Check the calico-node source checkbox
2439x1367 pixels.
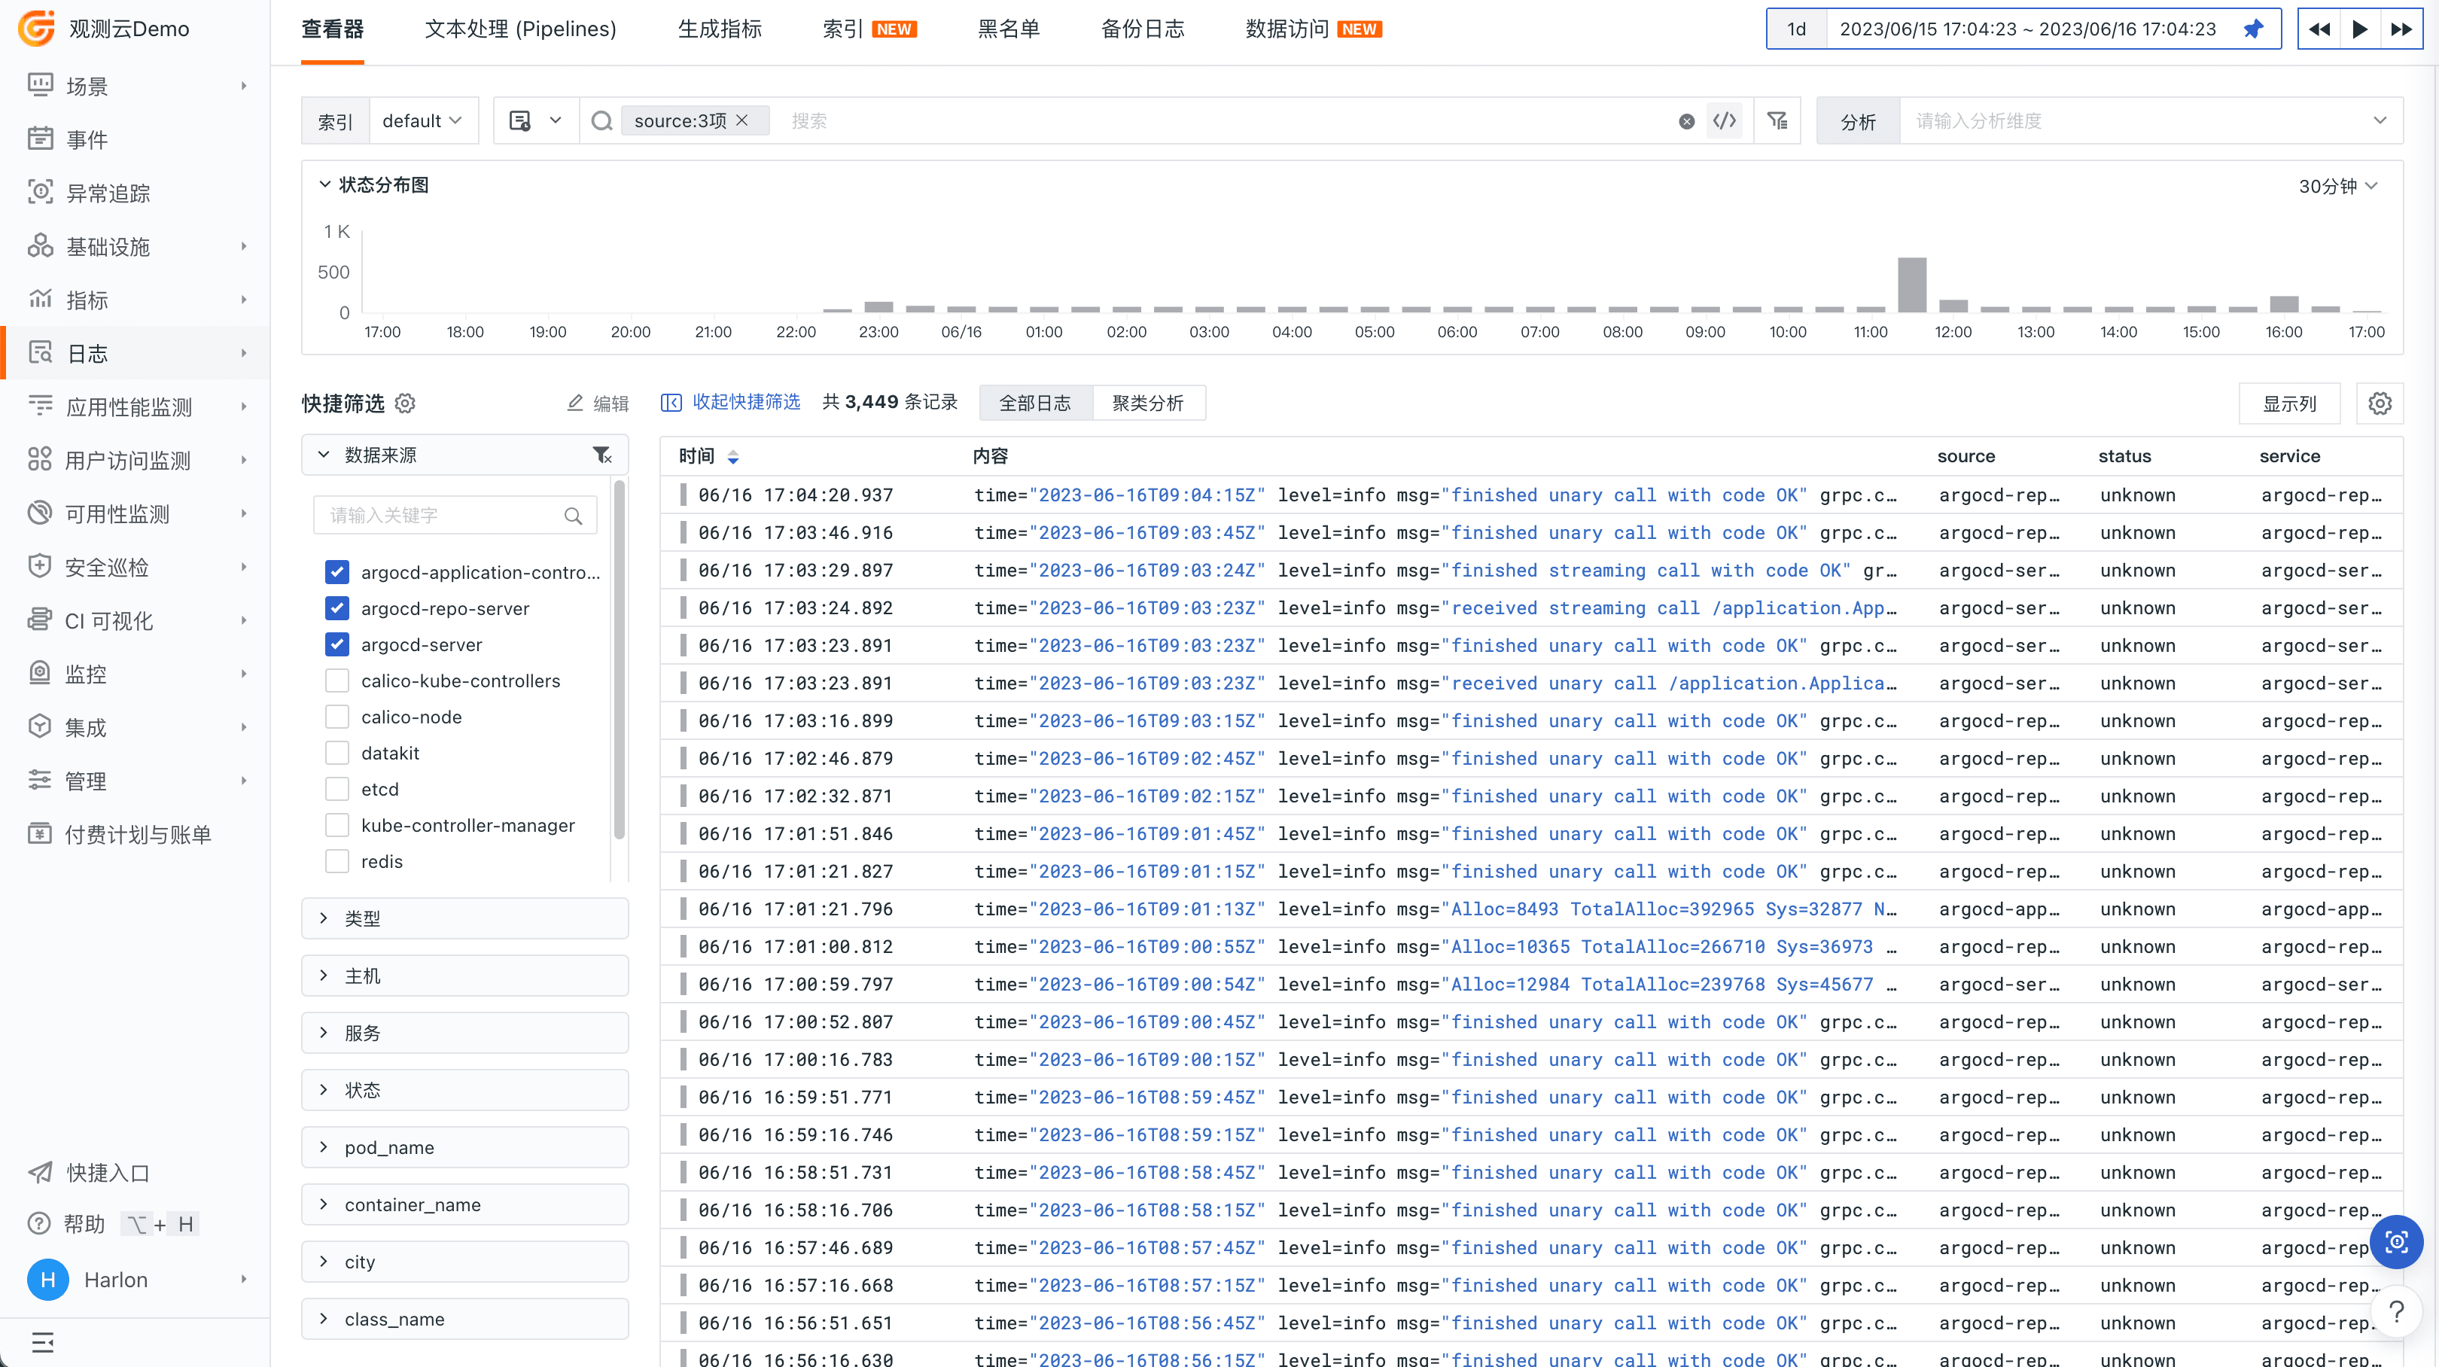point(337,717)
